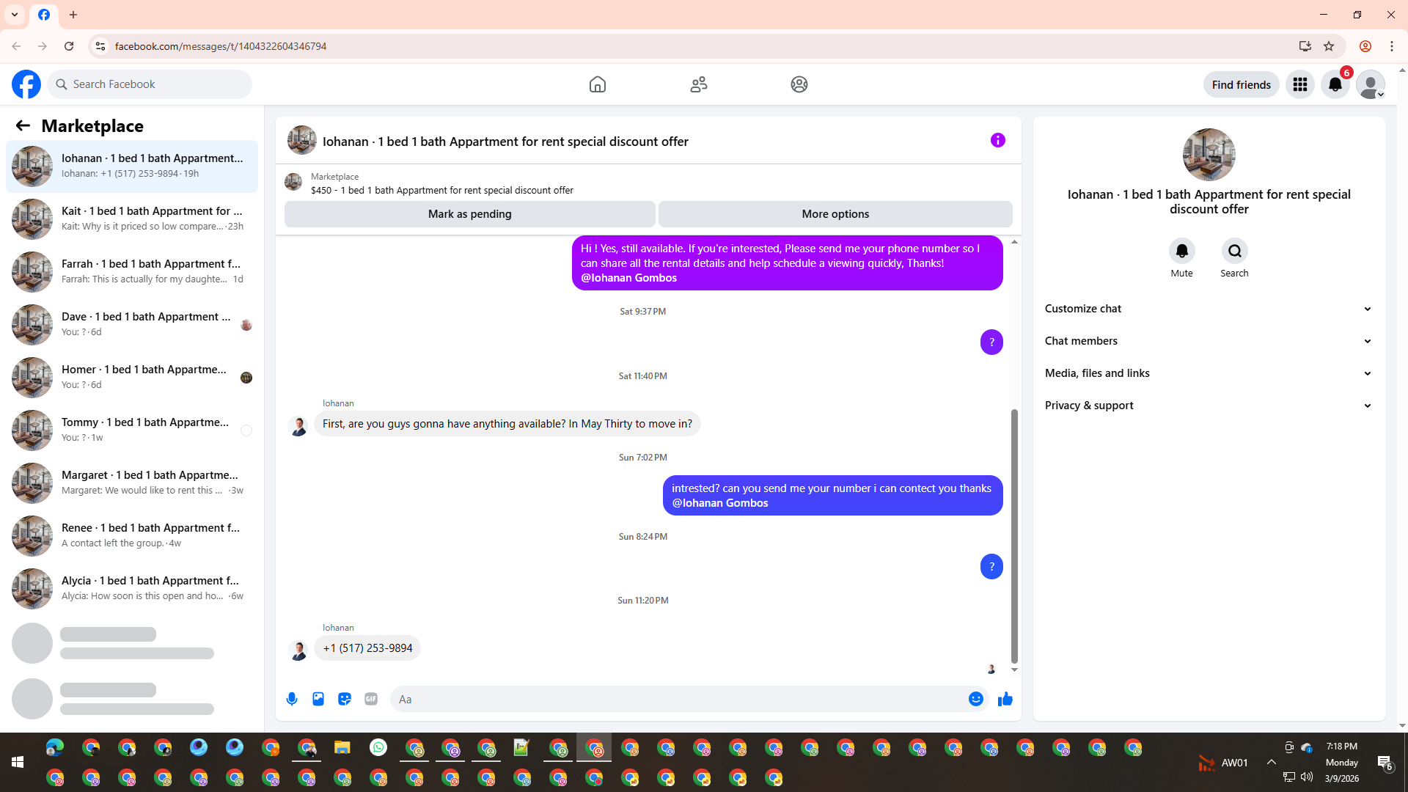Image resolution: width=1408 pixels, height=792 pixels.
Task: Search within the conversation
Action: tap(1234, 252)
